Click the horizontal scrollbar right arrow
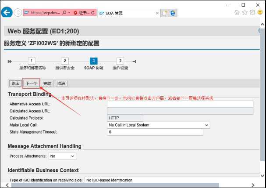The width and height of the screenshot is (266, 188). point(253,185)
